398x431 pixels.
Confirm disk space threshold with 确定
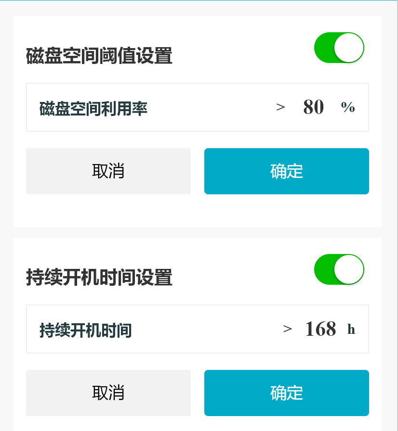pos(287,171)
